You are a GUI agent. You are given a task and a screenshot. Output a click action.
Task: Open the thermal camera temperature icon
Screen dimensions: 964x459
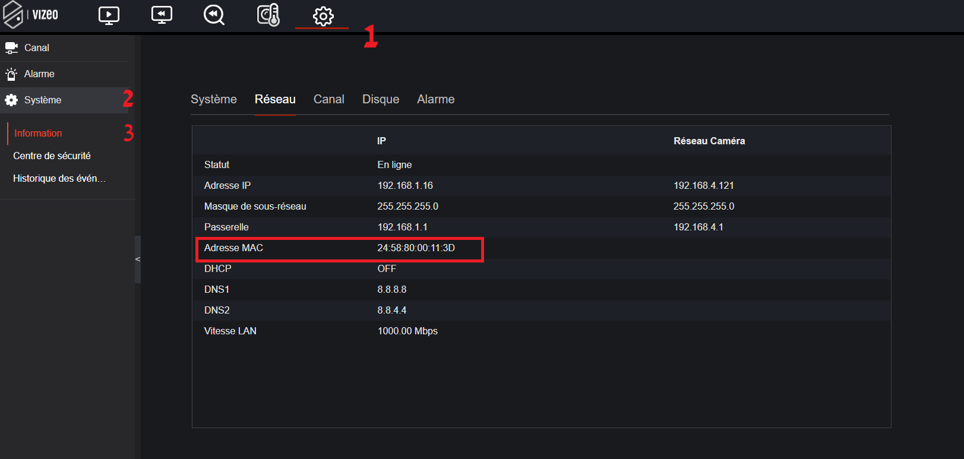268,15
